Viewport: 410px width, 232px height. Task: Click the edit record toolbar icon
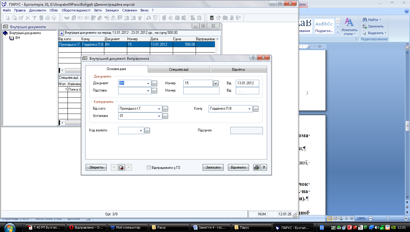tap(21, 18)
